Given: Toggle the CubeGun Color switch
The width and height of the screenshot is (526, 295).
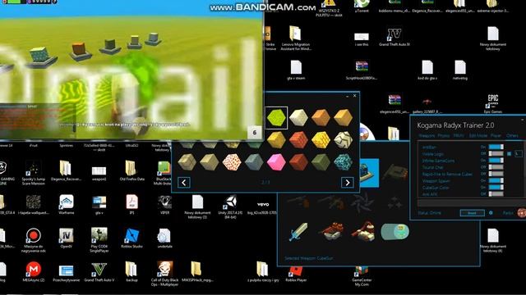Looking at the screenshot, I should 496,188.
